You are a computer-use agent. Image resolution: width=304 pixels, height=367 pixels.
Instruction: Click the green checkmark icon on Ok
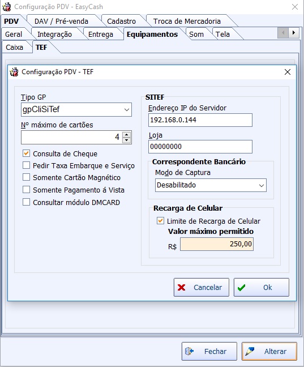coord(241,287)
